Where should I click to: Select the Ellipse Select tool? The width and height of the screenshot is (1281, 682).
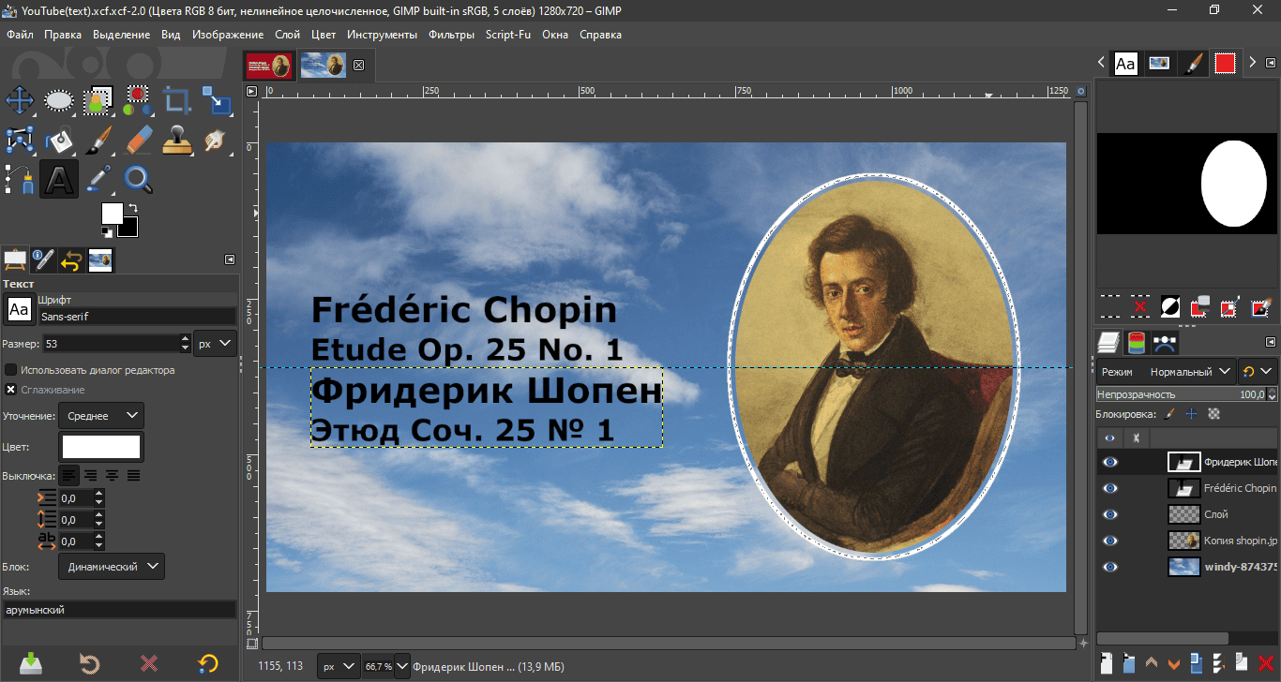coord(59,100)
